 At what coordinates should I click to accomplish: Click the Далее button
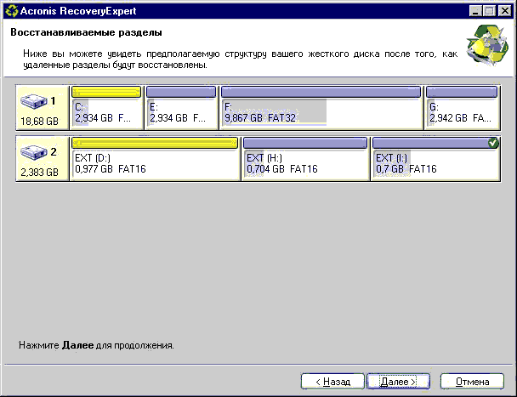pyautogui.click(x=398, y=382)
